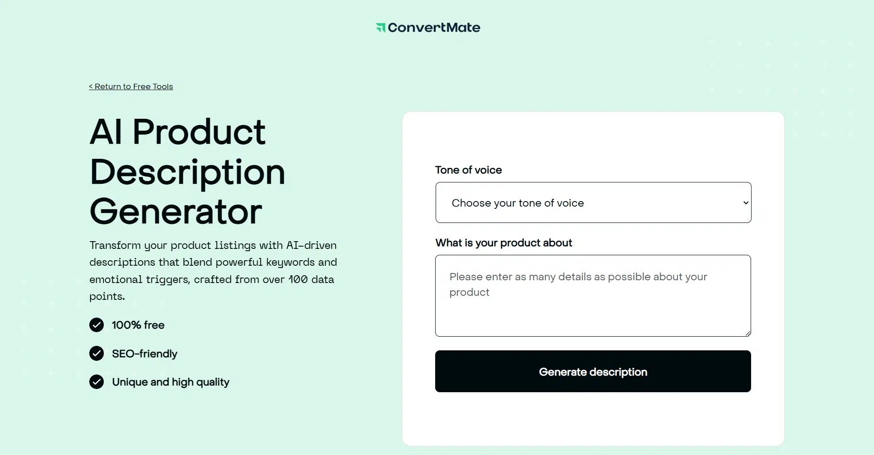
Task: Click the checkmark beside Unique and high quality
Action: point(97,382)
